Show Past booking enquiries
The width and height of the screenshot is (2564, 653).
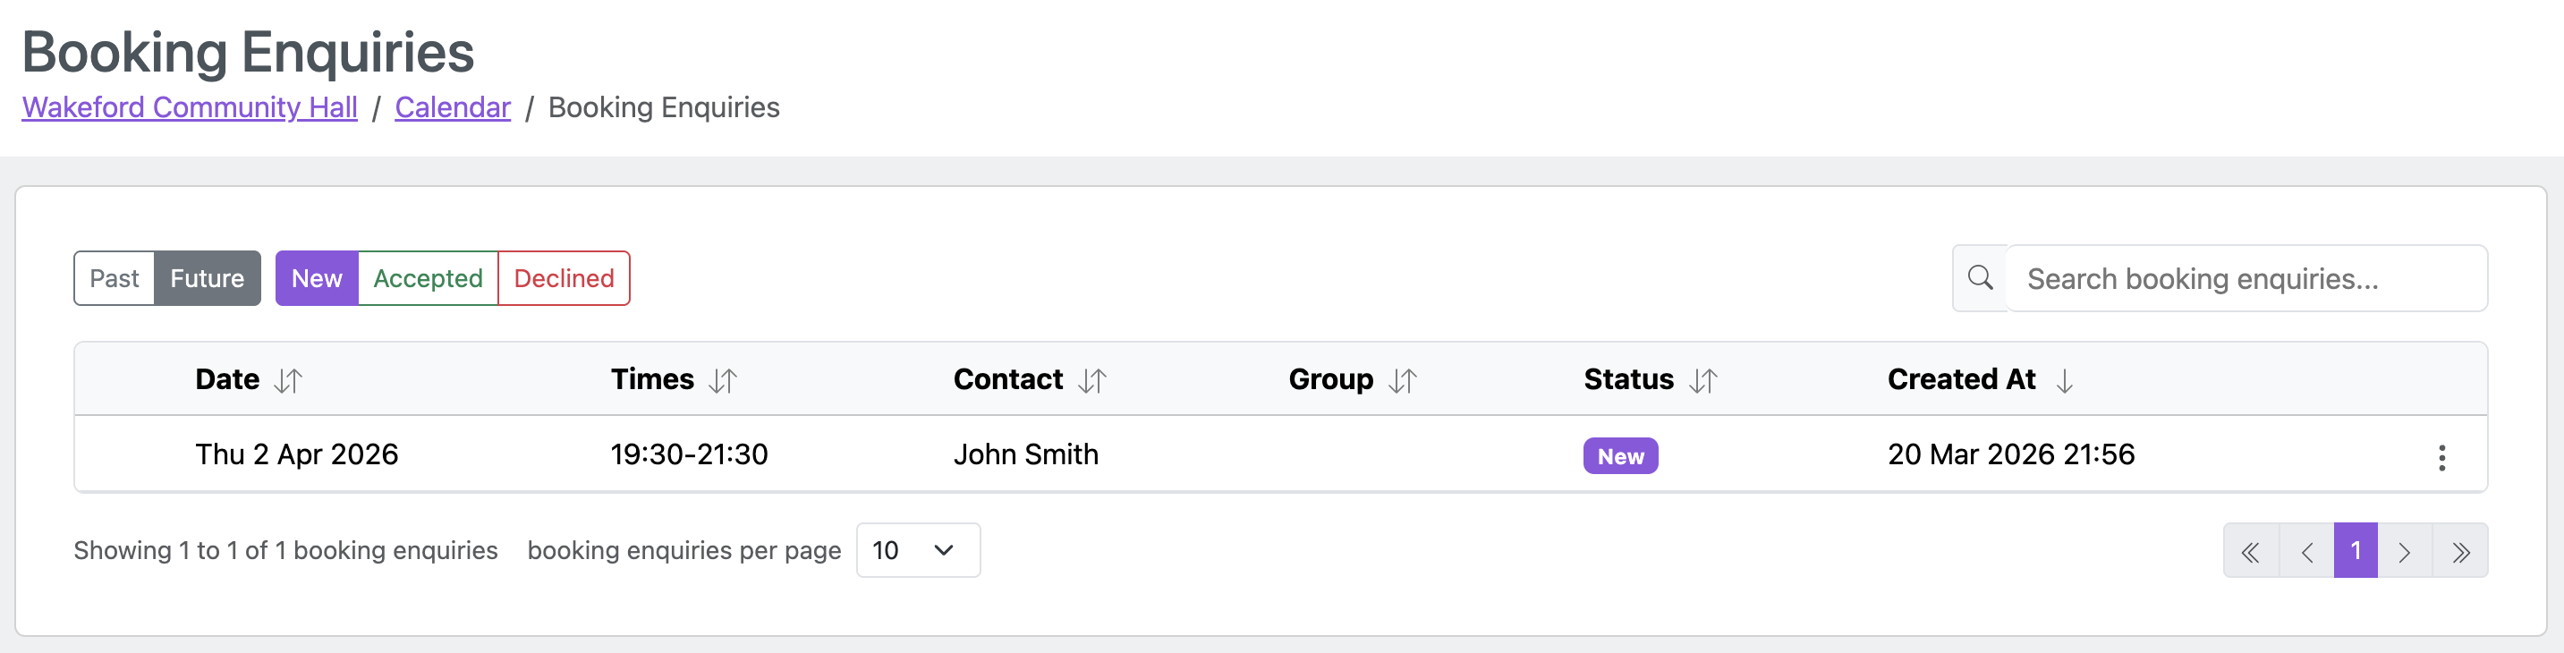(115, 279)
